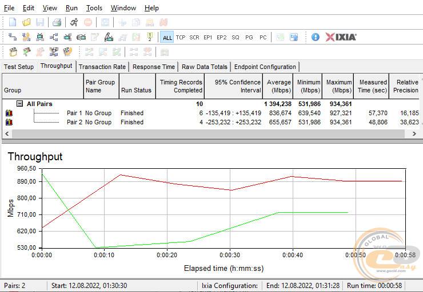Click the Average (Mbps) column header
This screenshot has height=292, width=423.
coord(278,86)
